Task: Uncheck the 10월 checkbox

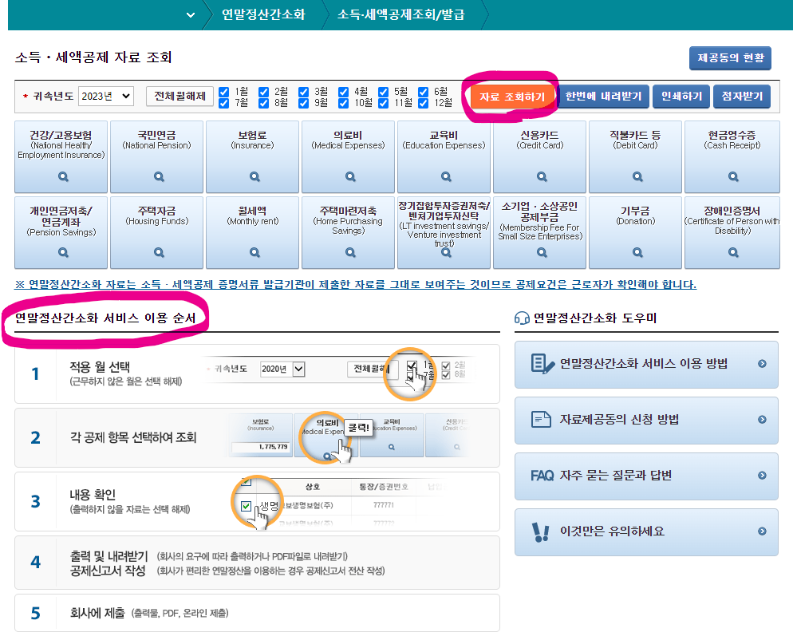Action: [343, 103]
